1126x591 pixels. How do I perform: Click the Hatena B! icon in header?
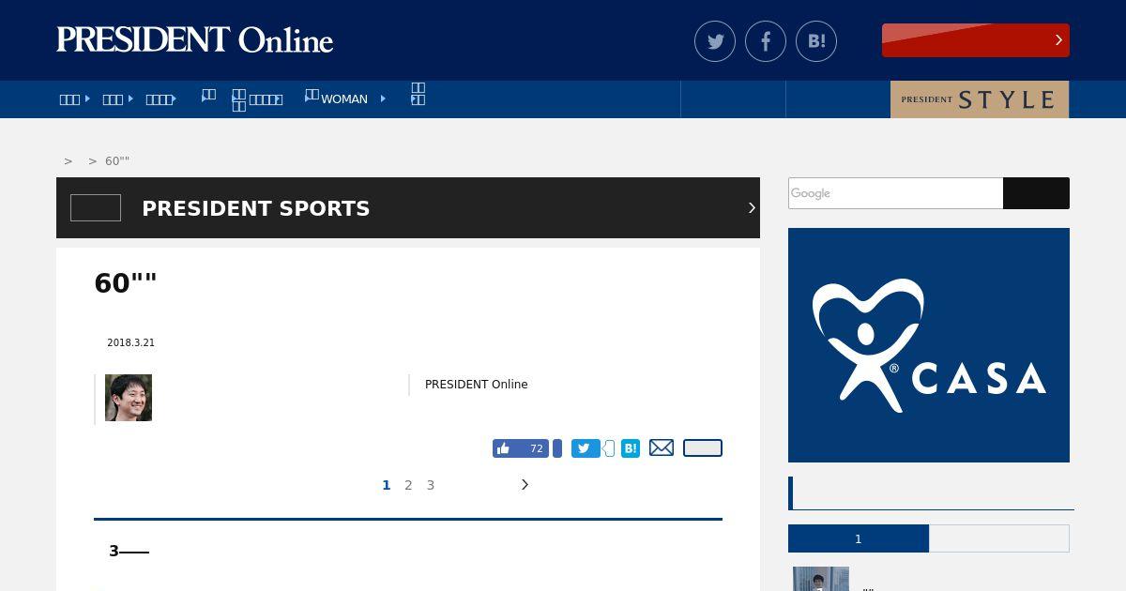(816, 41)
